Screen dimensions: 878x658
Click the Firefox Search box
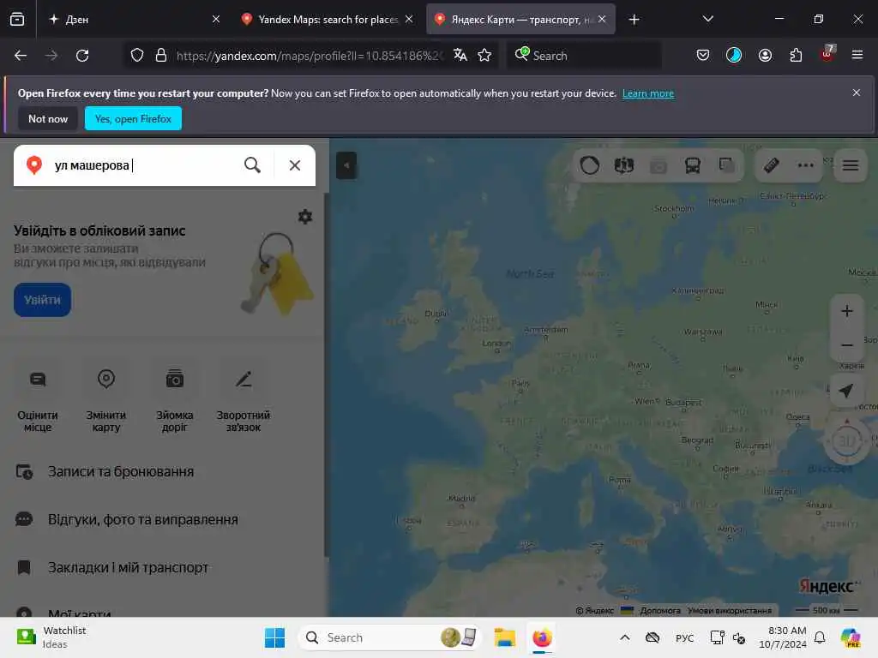point(584,56)
